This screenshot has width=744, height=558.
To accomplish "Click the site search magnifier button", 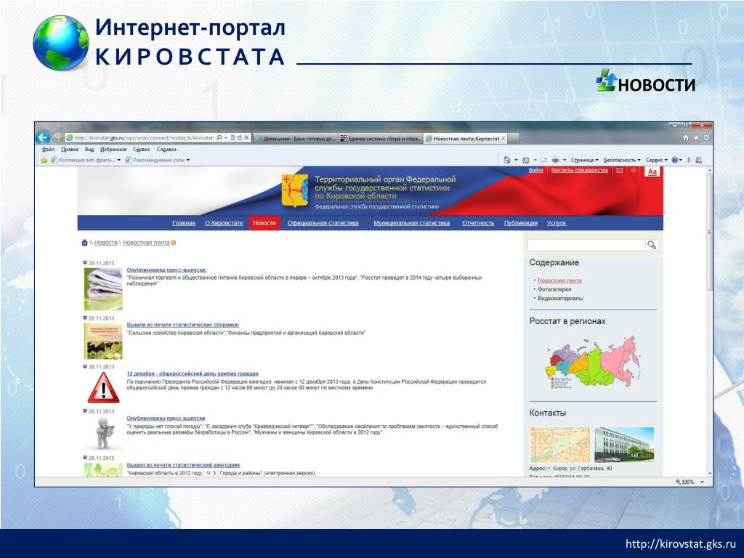I will coord(652,245).
